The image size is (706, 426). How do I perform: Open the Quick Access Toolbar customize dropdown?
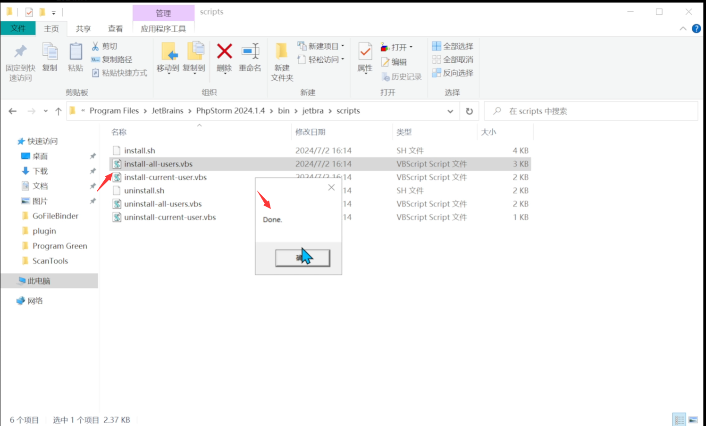[x=54, y=13]
